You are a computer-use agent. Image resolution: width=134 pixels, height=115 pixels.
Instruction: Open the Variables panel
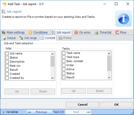[10, 112]
